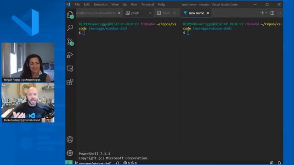Open the Selection menu
Screen dimensions: 294x165
101,5
